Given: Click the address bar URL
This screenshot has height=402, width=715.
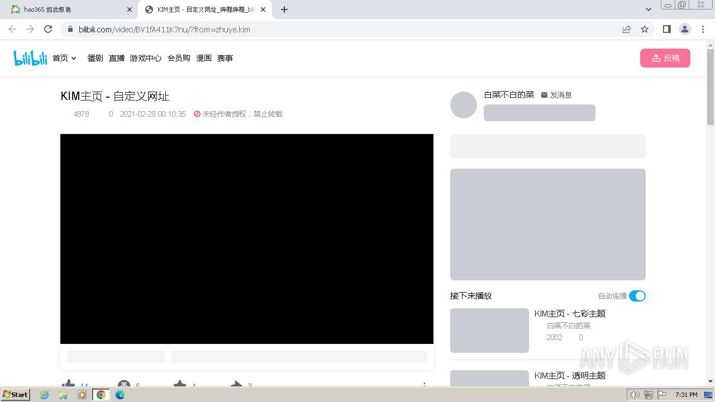Looking at the screenshot, I should pyautogui.click(x=164, y=30).
